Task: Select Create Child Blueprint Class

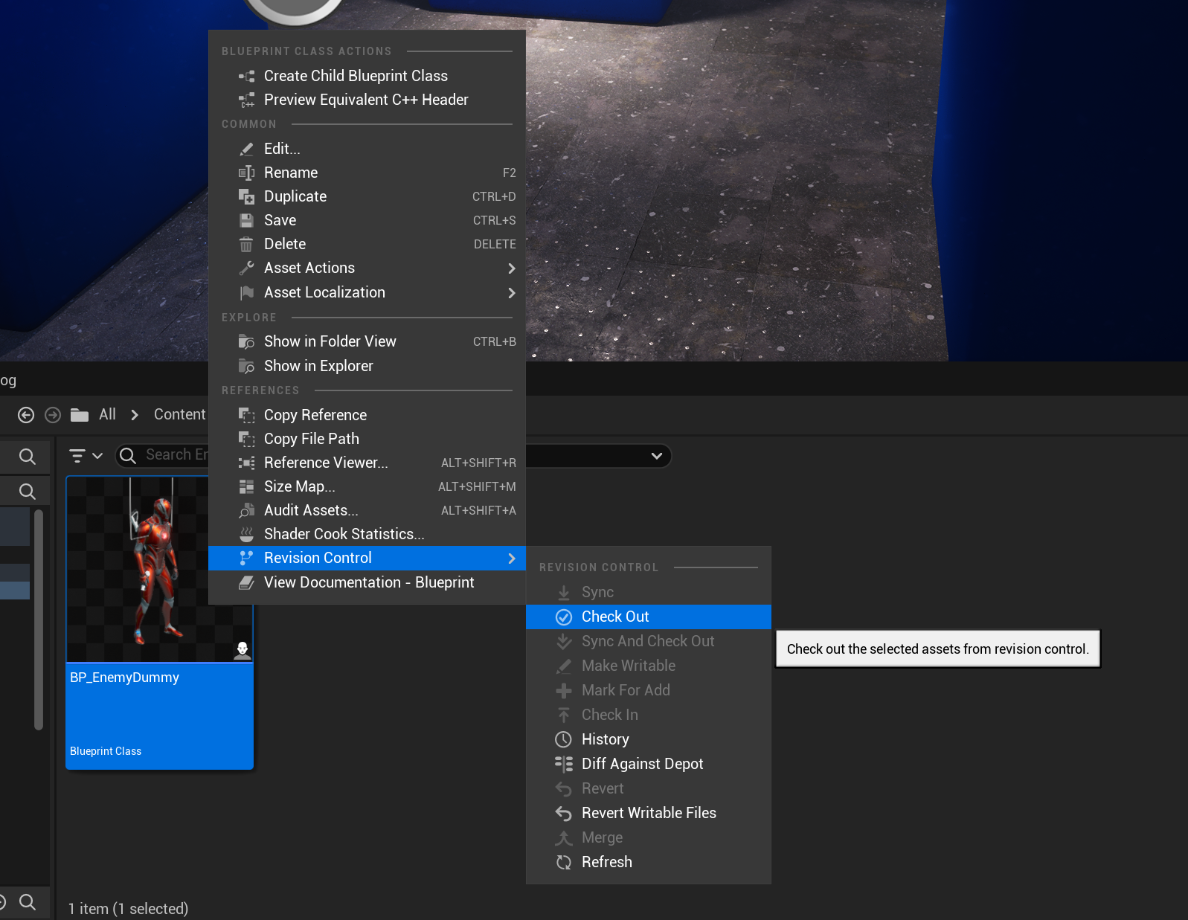Action: 367,76
